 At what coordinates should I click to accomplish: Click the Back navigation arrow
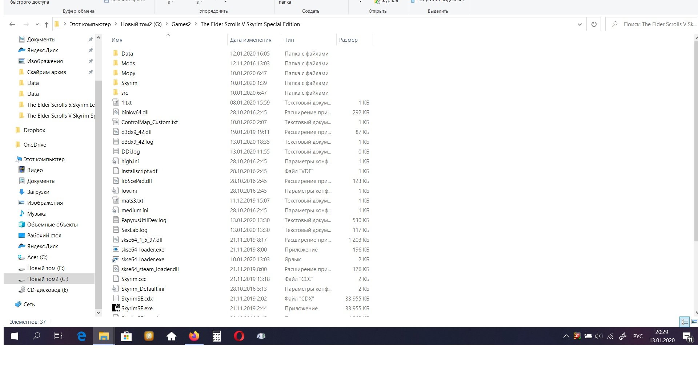(12, 24)
